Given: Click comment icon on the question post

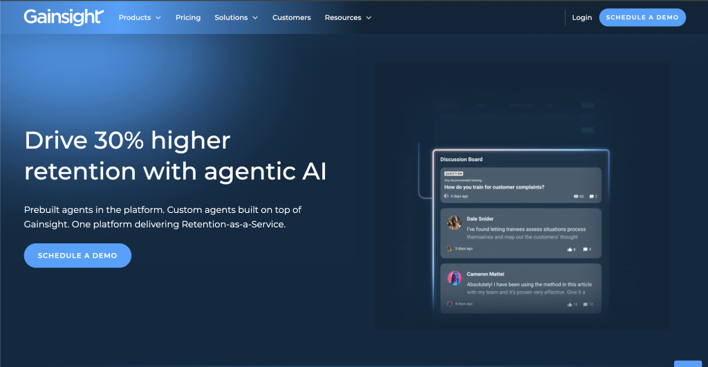Looking at the screenshot, I should (592, 196).
